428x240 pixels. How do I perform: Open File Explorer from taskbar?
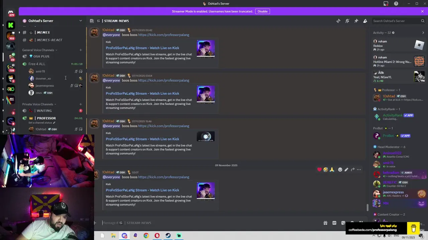click(113, 236)
